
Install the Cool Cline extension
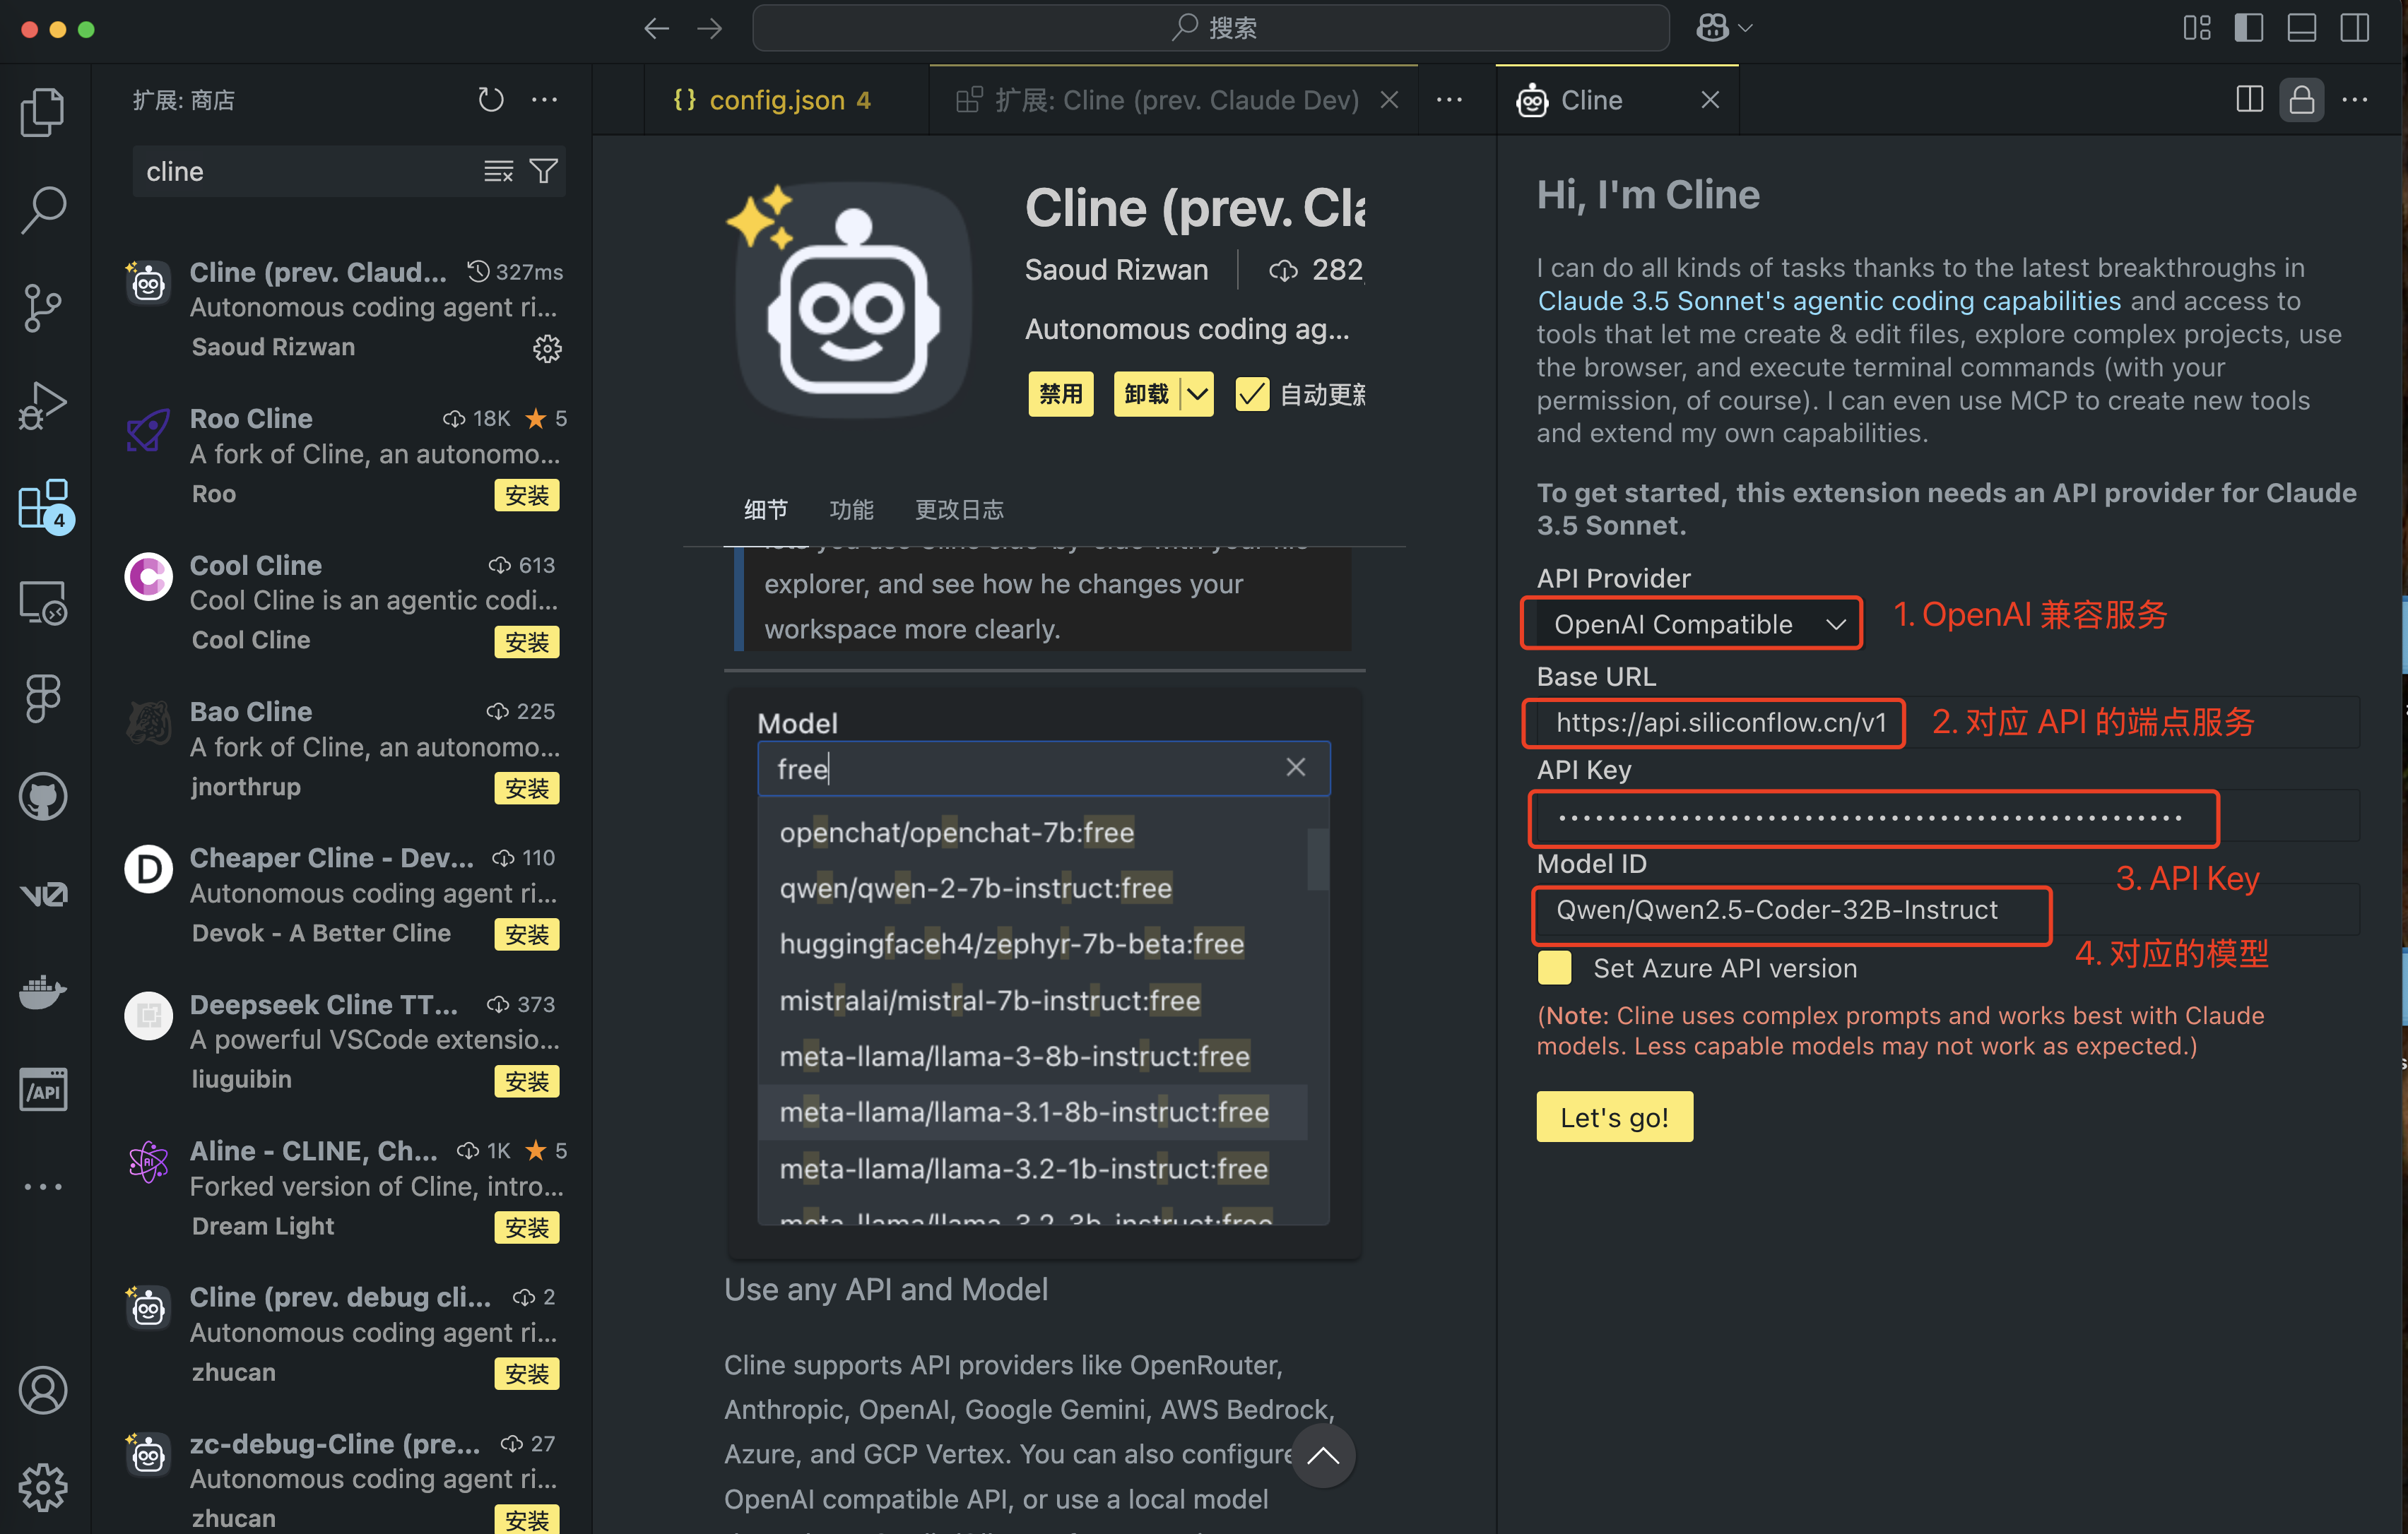(x=526, y=641)
